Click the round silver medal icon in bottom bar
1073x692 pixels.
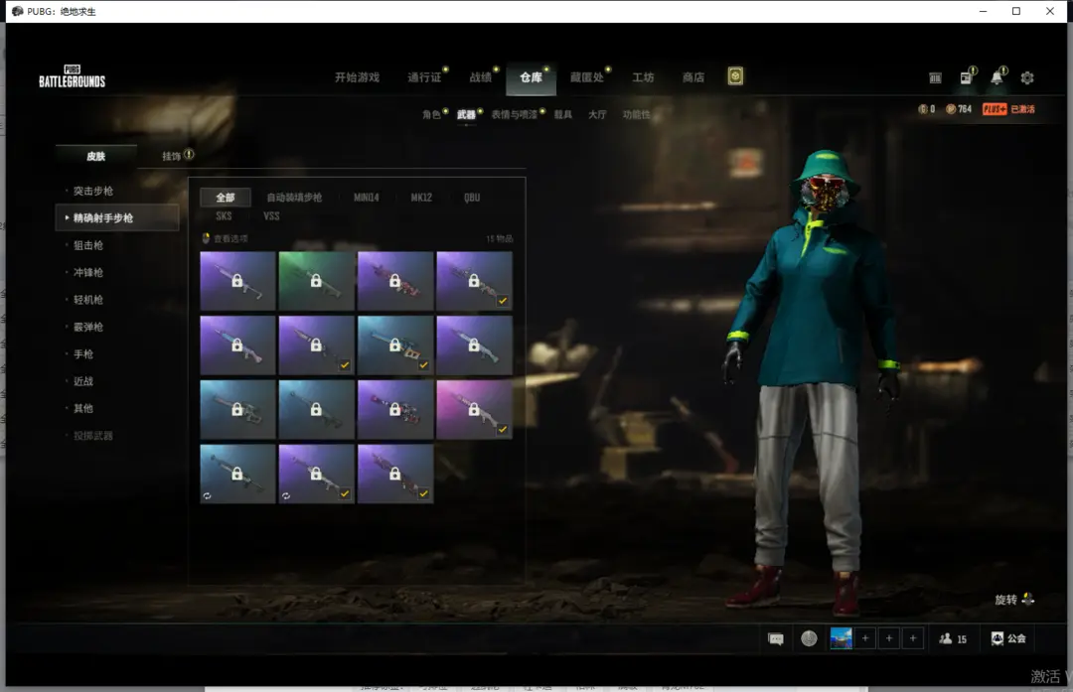tap(809, 638)
